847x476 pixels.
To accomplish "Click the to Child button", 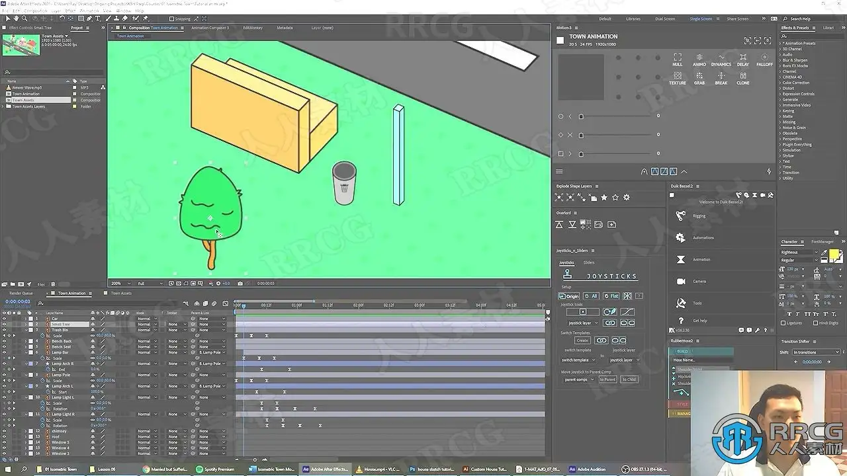I will [x=629, y=379].
